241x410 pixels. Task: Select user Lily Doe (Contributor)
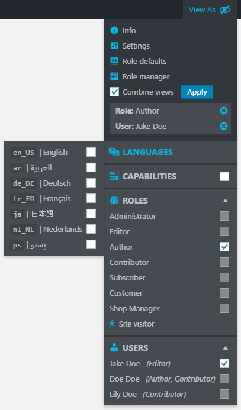point(147,394)
